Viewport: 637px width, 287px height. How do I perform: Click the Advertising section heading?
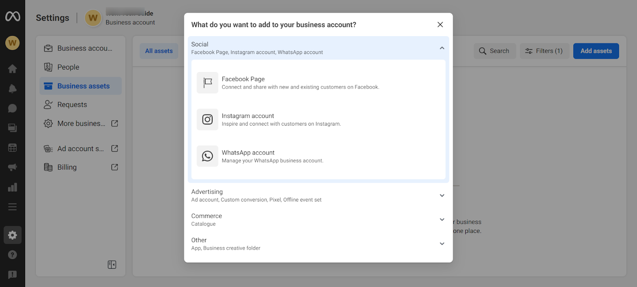[x=207, y=192]
